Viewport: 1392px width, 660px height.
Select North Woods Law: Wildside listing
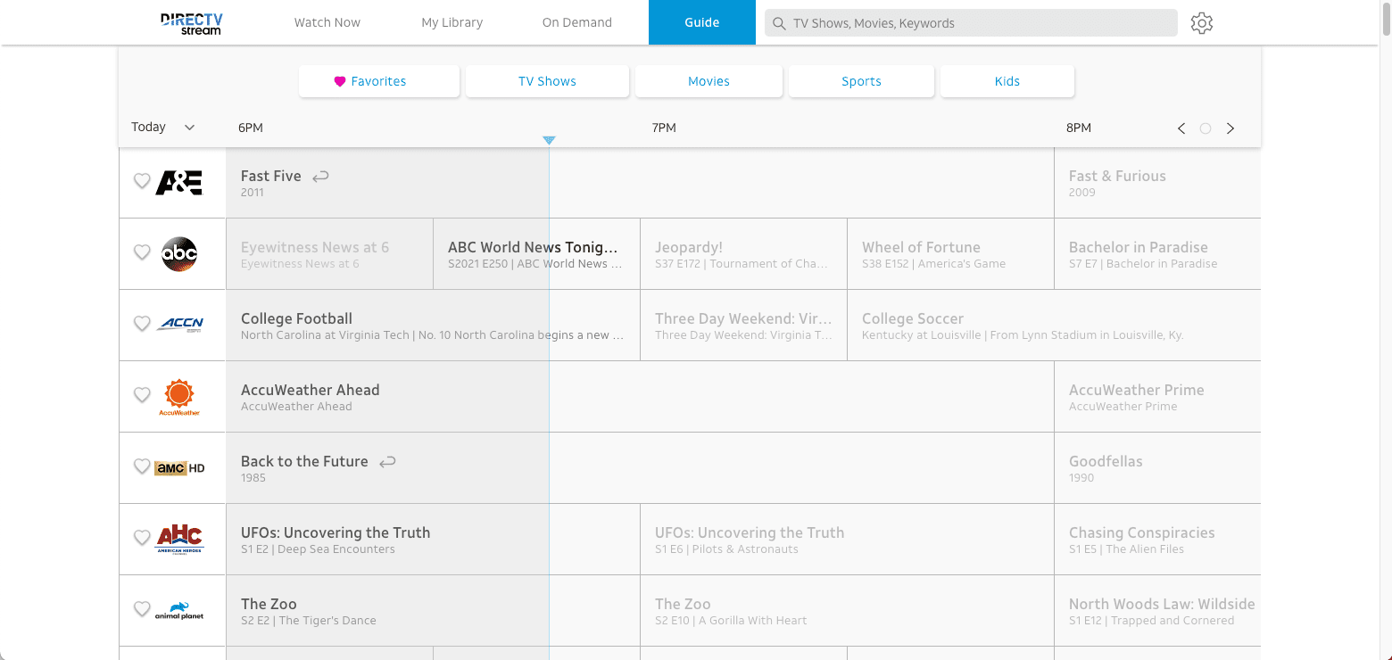click(1157, 611)
